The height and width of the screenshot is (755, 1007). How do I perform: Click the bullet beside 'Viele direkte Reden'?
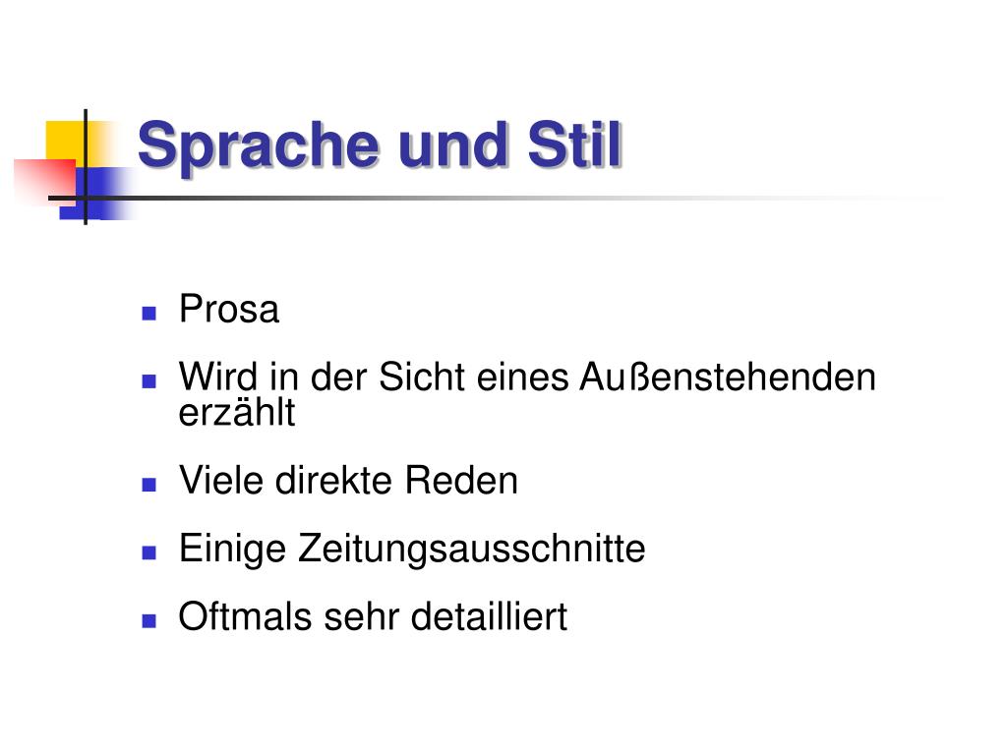point(149,484)
